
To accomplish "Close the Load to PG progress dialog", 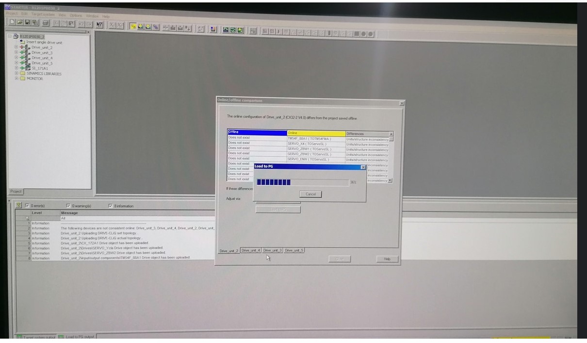I will point(363,167).
